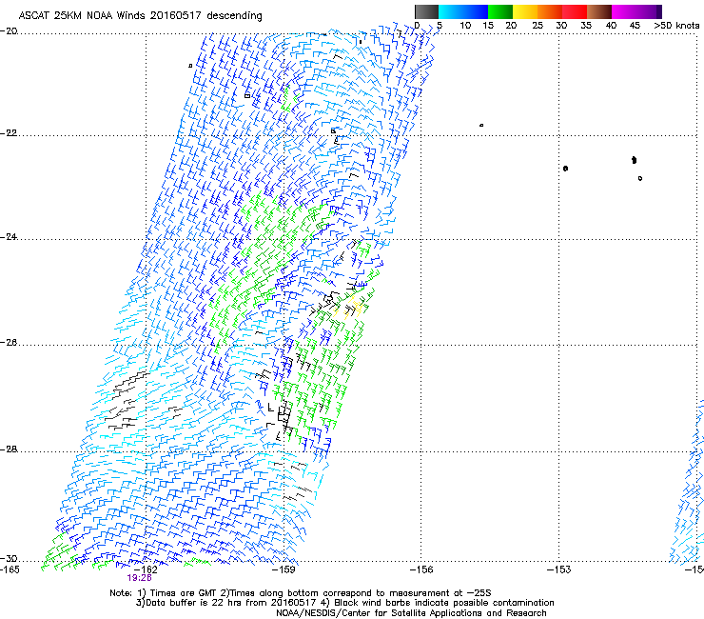This screenshot has height=619, width=704.
Task: Click the '-165' longitude axis label
Action: click(10, 569)
